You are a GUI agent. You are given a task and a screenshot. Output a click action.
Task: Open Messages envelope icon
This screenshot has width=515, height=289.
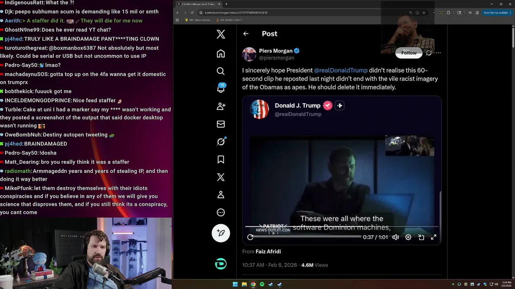point(220,124)
